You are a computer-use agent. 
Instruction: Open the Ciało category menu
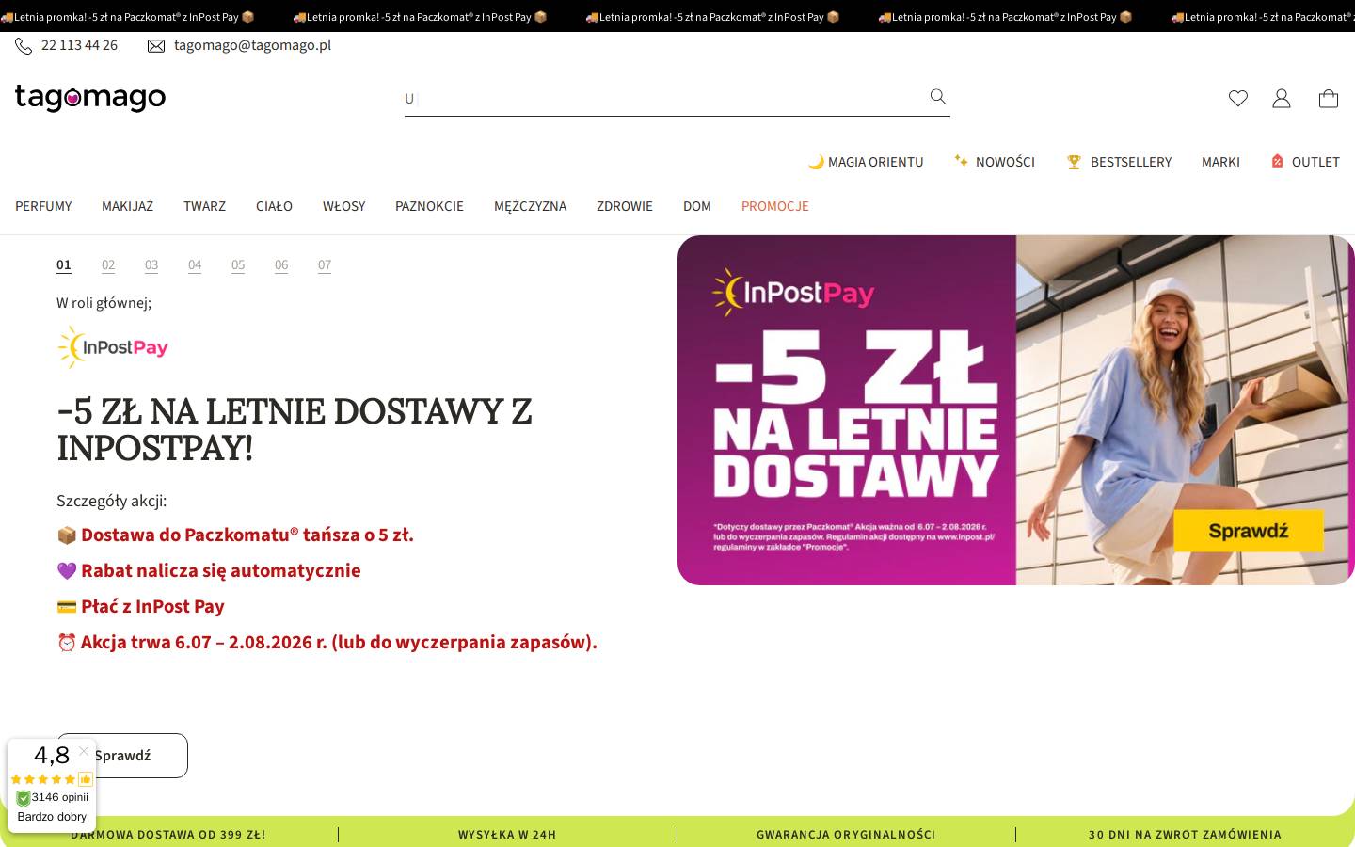(x=274, y=206)
